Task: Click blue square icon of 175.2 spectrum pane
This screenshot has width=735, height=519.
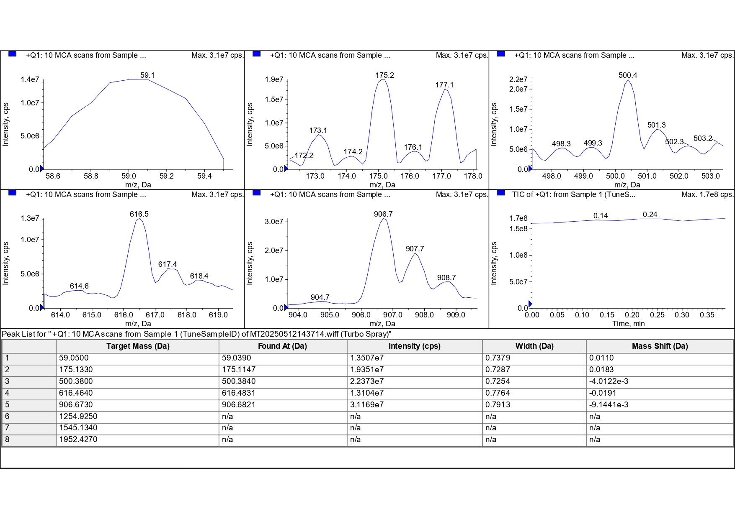Action: 257,54
